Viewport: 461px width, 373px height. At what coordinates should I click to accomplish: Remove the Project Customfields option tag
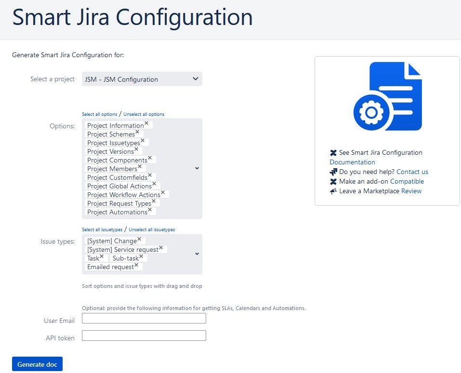point(150,175)
